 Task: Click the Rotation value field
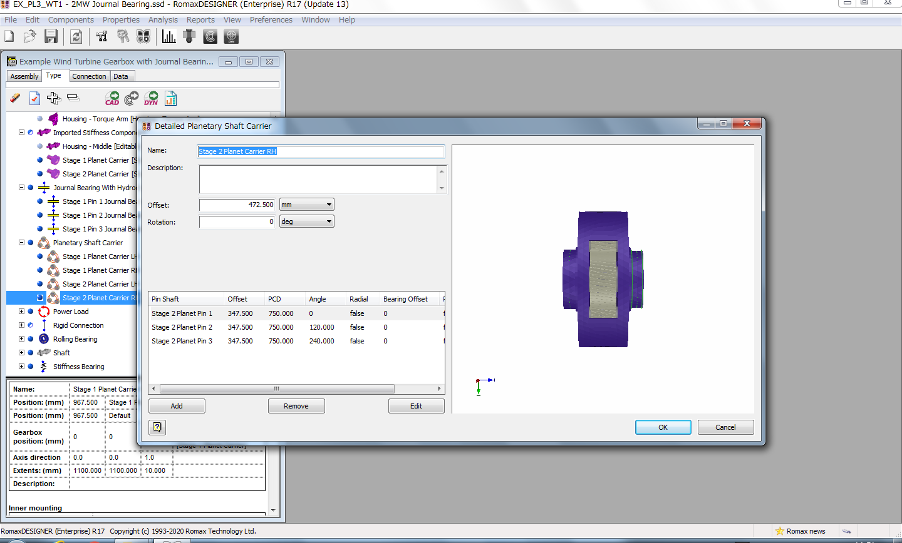237,221
